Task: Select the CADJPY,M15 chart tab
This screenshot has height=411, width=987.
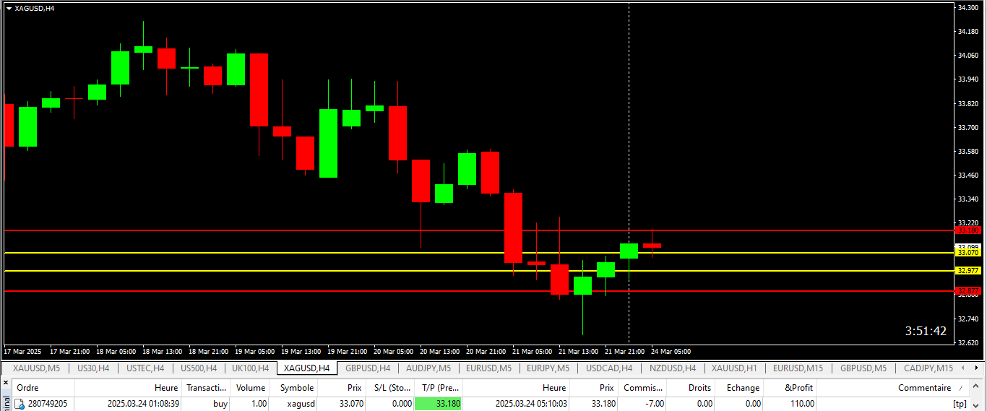Action: pyautogui.click(x=928, y=368)
